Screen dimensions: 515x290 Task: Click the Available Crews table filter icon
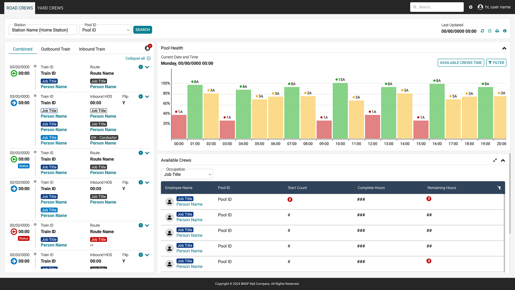point(499,188)
